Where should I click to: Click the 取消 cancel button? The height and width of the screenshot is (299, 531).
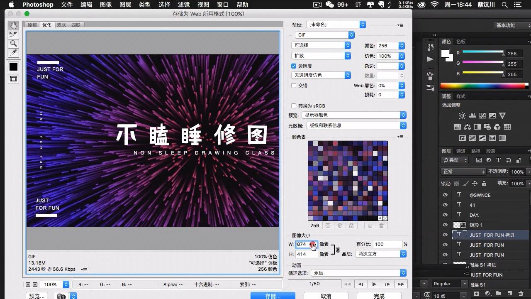pos(326,296)
